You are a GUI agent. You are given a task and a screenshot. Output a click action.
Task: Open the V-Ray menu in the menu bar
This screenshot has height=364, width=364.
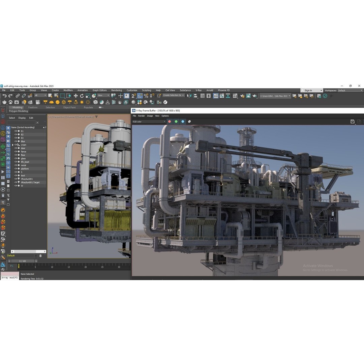199,90
